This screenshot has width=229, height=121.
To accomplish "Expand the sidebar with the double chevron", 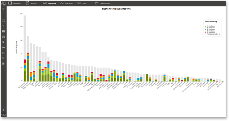I will click(3, 110).
